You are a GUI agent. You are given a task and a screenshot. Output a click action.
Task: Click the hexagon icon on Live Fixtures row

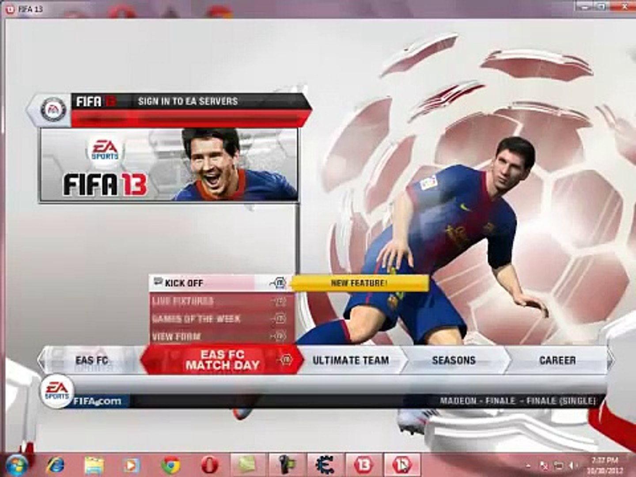tap(280, 301)
